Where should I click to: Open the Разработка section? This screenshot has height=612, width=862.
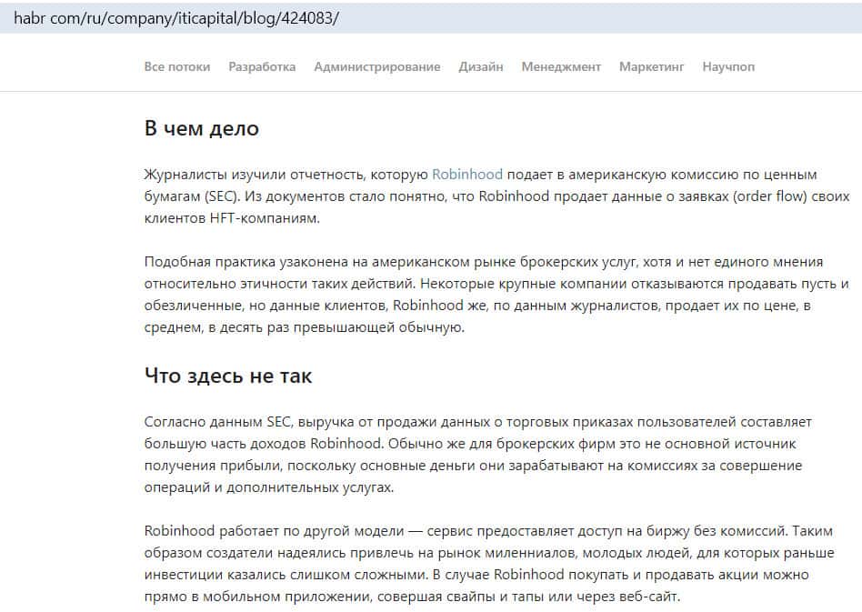pos(262,66)
